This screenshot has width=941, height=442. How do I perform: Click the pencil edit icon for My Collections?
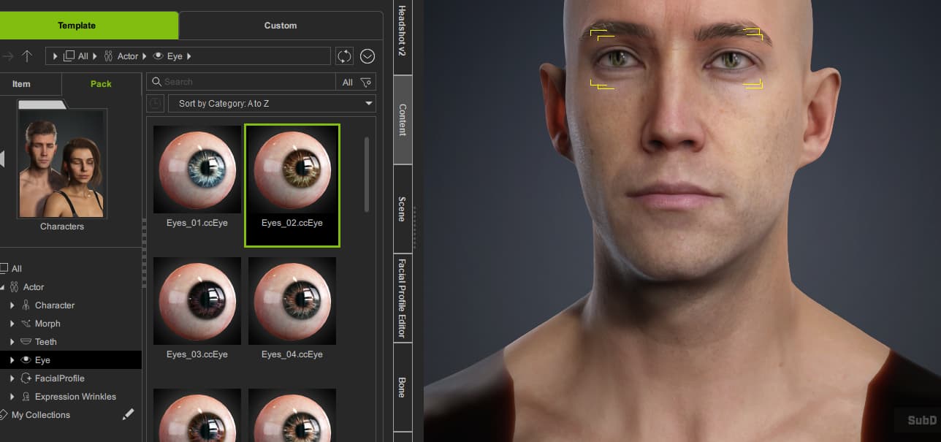pos(128,415)
